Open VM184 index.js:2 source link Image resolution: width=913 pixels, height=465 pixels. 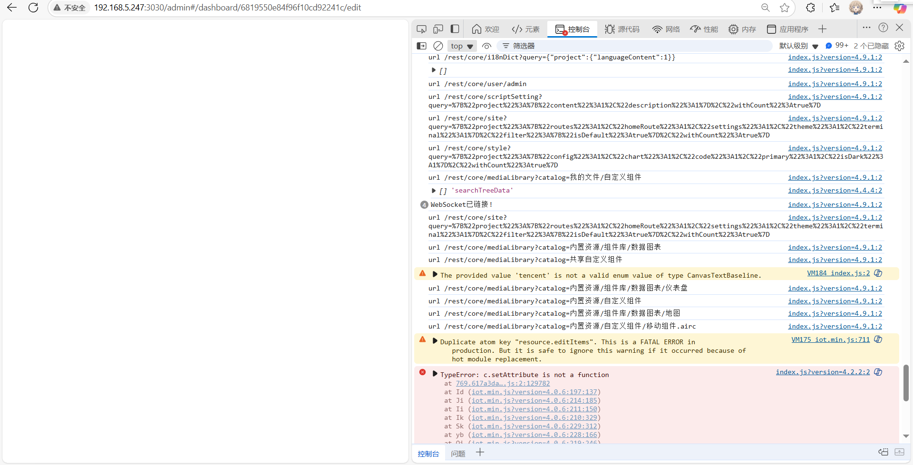(838, 273)
